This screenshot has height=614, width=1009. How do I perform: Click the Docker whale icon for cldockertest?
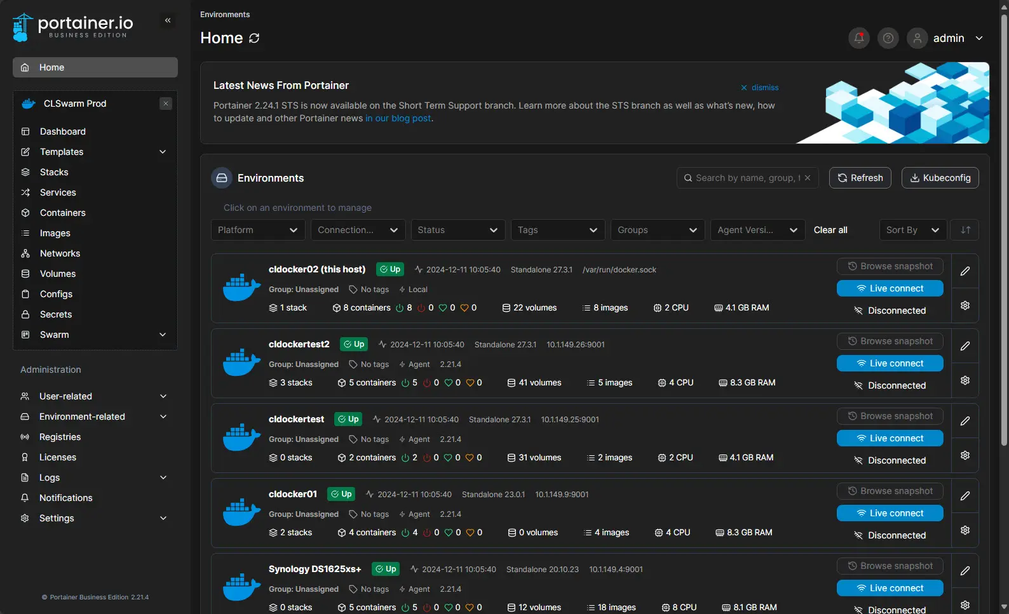pos(241,437)
